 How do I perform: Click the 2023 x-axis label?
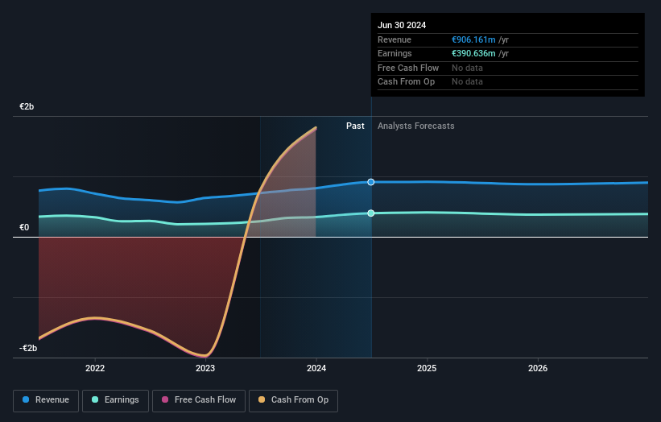coord(205,368)
